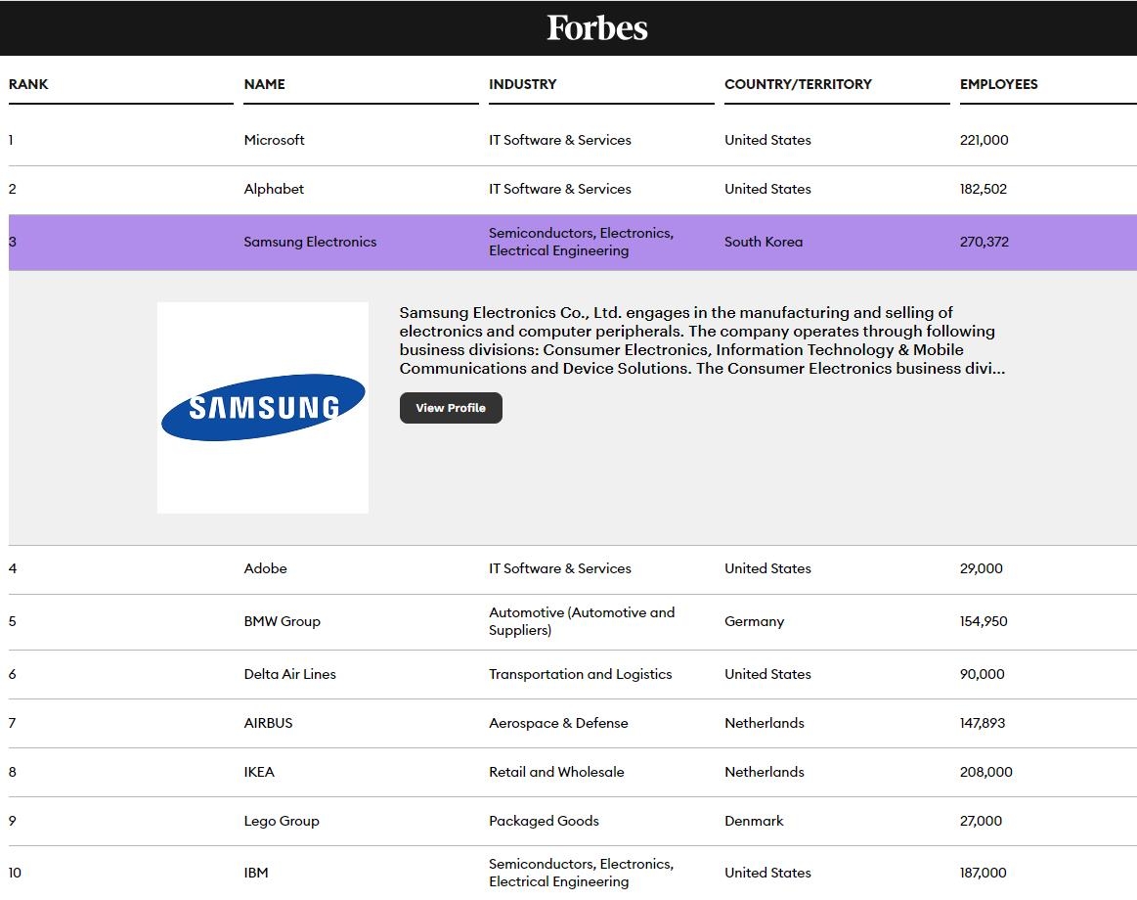1137x900 pixels.
Task: Collapse the Samsung Electronics row
Action: coord(572,242)
